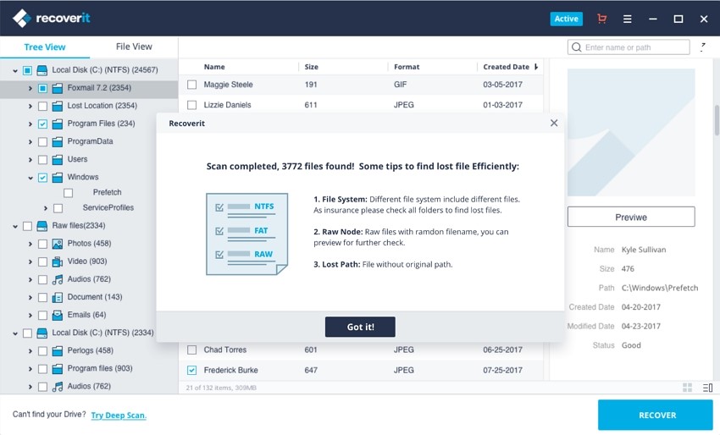Screen dimensions: 720x435
Task: Collapse the Local Disk (24567) node
Action: point(15,70)
